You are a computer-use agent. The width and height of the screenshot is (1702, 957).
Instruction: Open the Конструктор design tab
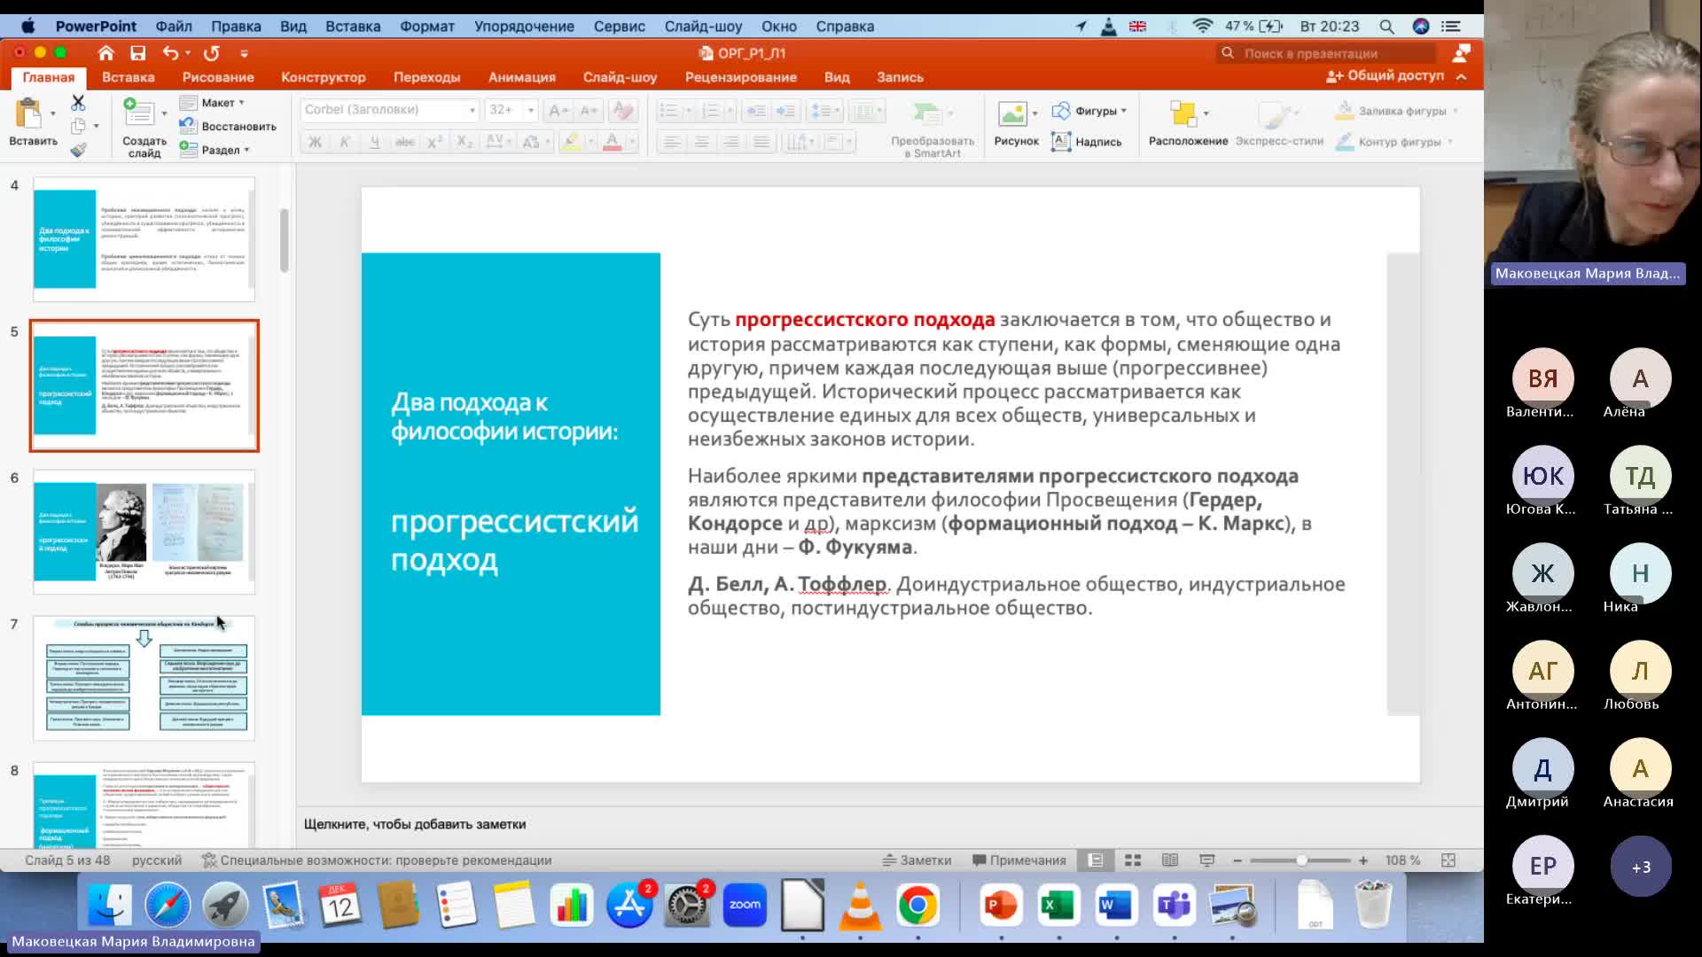pyautogui.click(x=324, y=77)
